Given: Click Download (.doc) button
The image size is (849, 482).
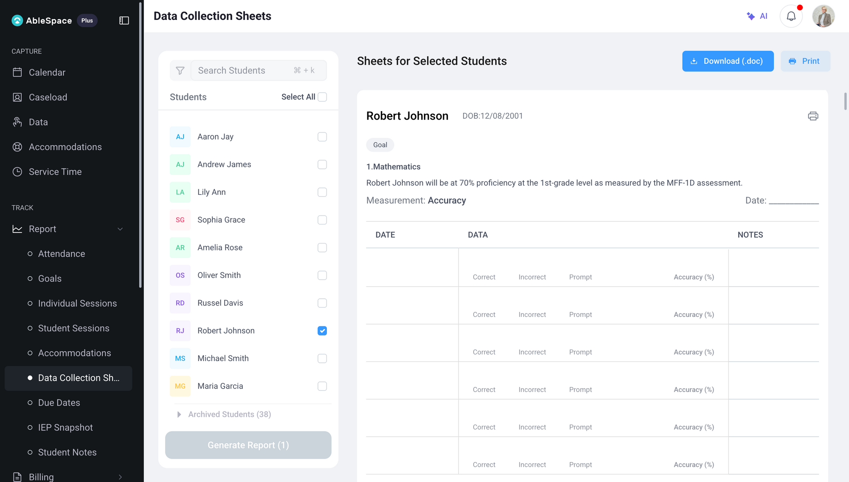Looking at the screenshot, I should tap(728, 61).
